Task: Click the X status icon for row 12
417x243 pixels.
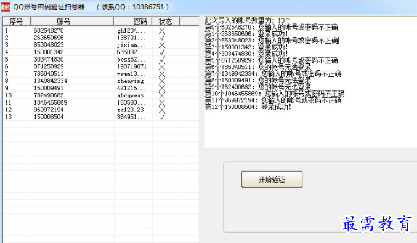Action: [162, 110]
